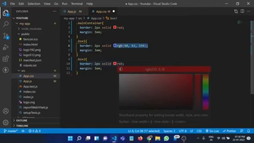254x143 pixels.
Task: Switch to the App.css editor tab
Action: point(103,12)
